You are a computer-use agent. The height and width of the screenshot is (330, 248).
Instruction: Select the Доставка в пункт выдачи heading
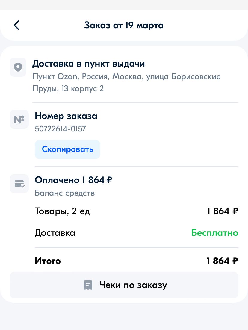89,64
